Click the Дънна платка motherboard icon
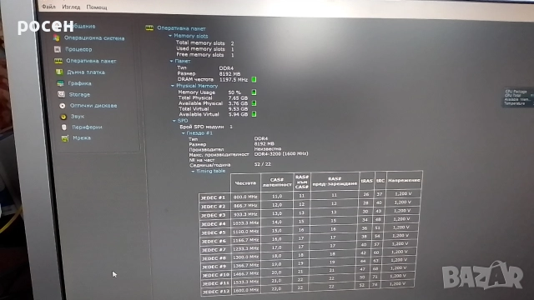Screen dimensions: 534x300 click(59, 72)
